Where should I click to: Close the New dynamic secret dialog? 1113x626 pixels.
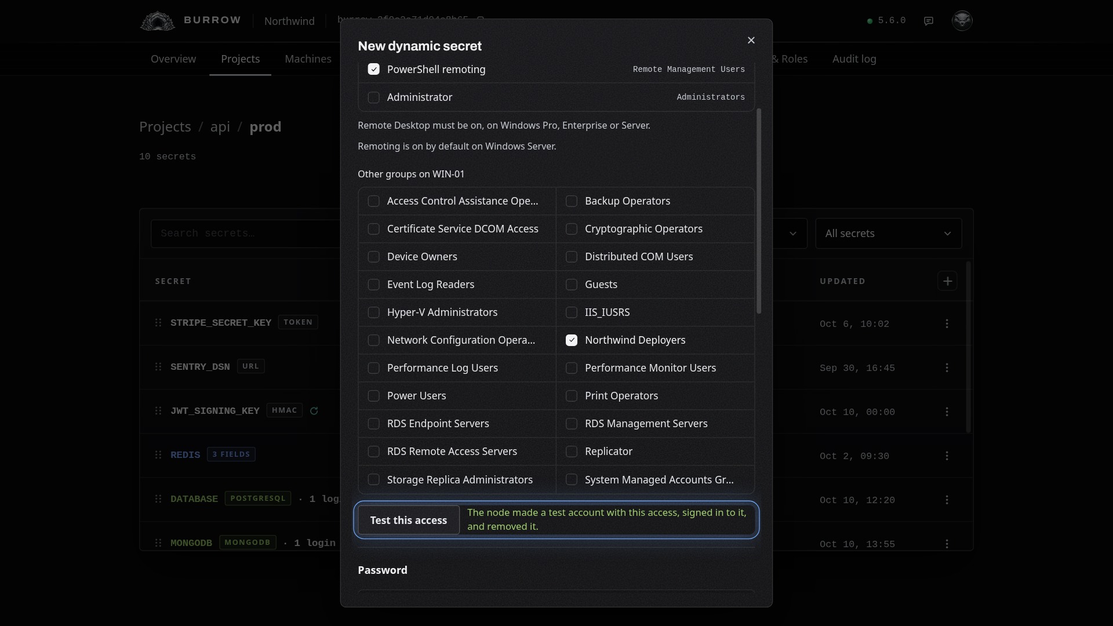751,40
